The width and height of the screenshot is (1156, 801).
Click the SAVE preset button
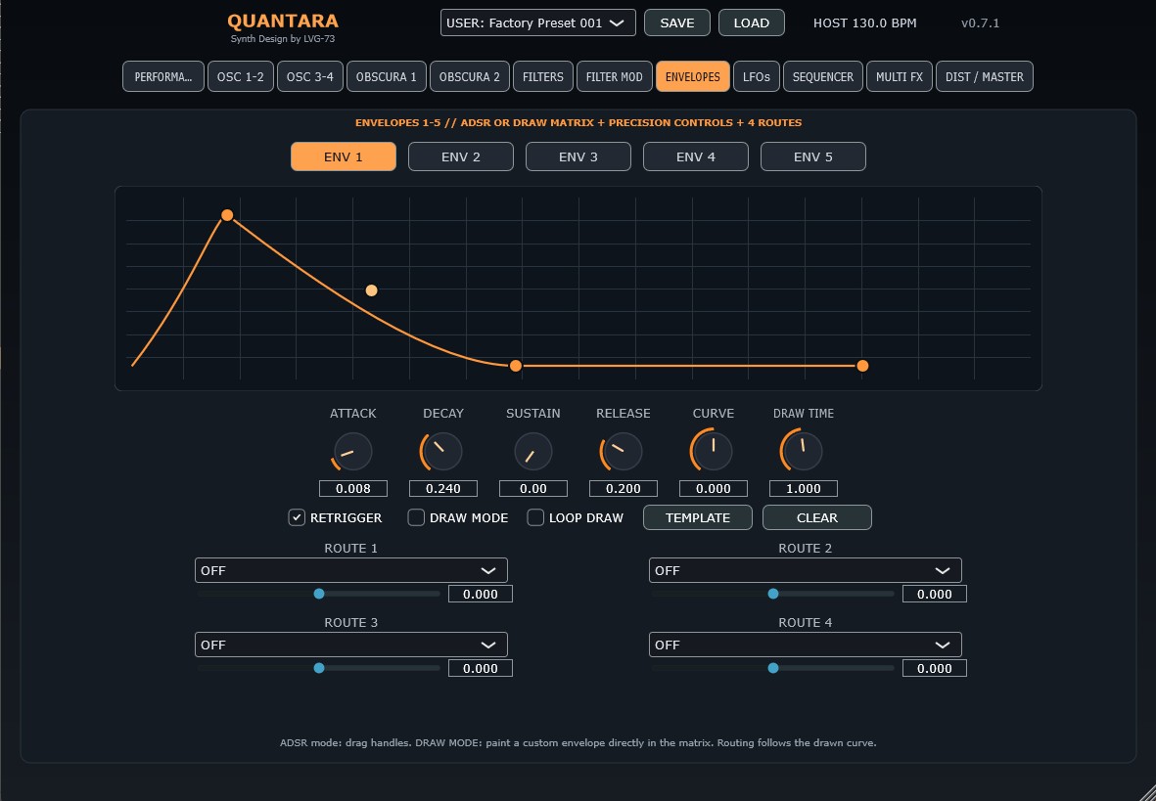pos(676,22)
